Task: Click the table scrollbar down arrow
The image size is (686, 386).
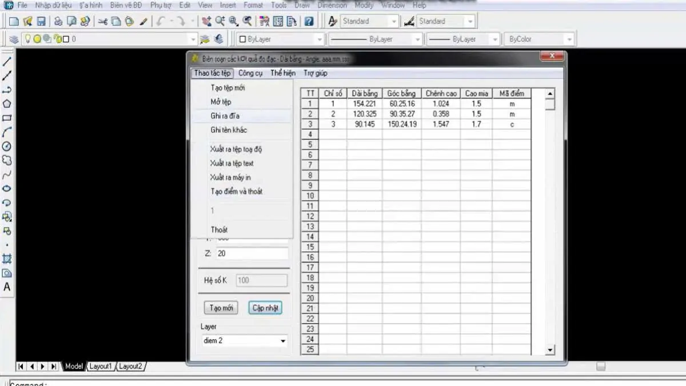Action: pos(550,349)
